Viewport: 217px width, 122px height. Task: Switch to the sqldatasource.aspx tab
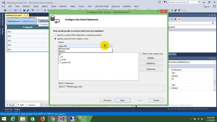14,15
